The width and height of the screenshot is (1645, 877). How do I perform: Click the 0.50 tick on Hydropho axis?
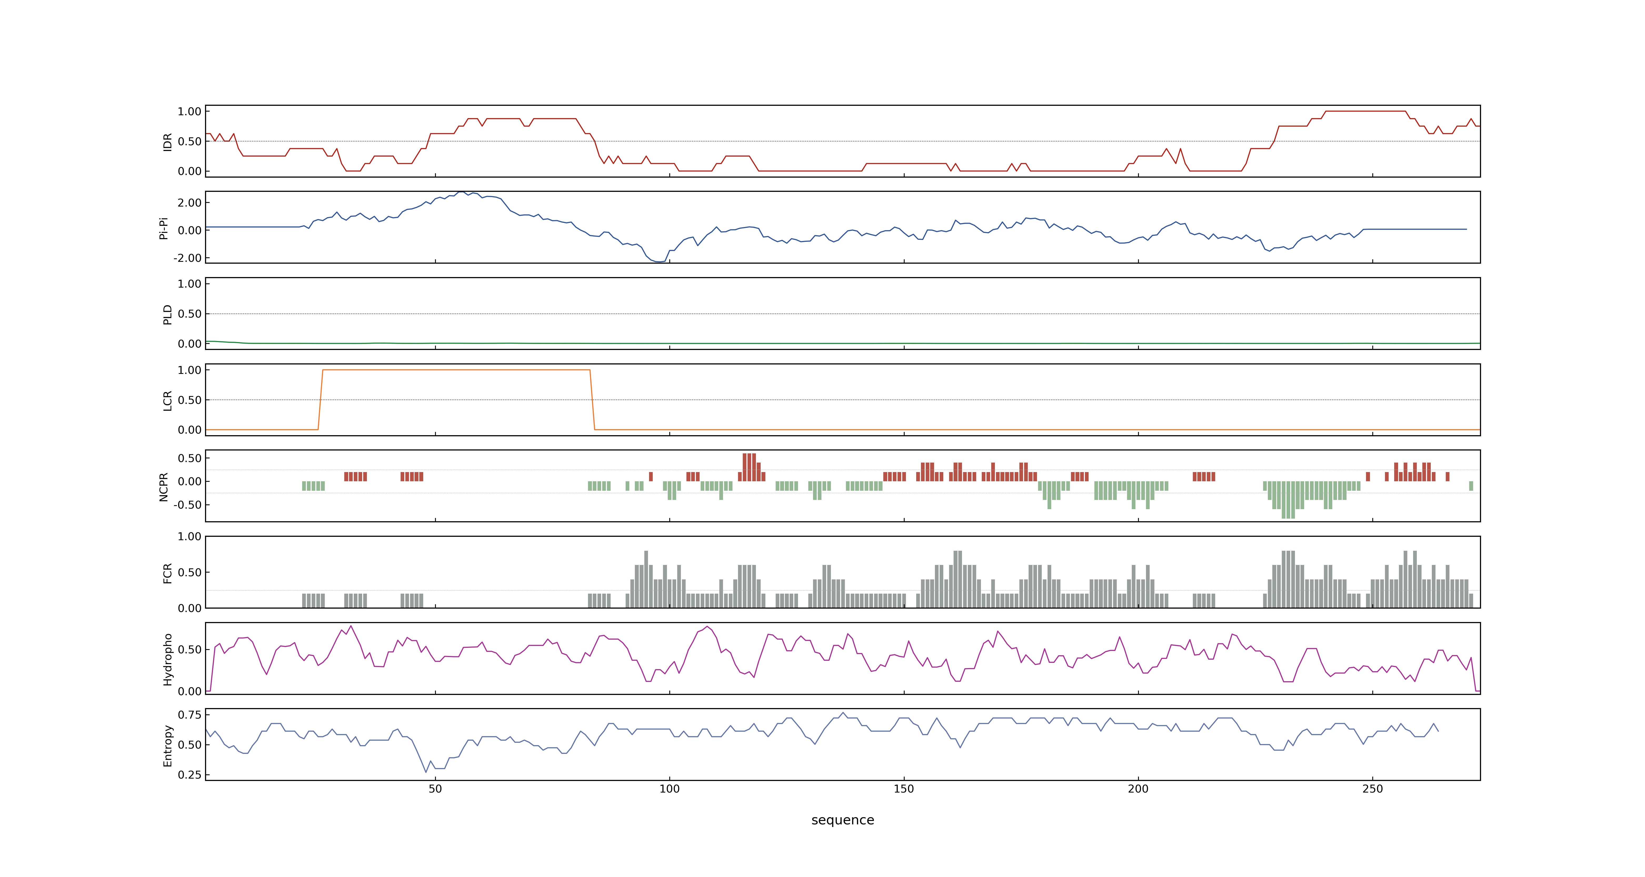(x=190, y=649)
